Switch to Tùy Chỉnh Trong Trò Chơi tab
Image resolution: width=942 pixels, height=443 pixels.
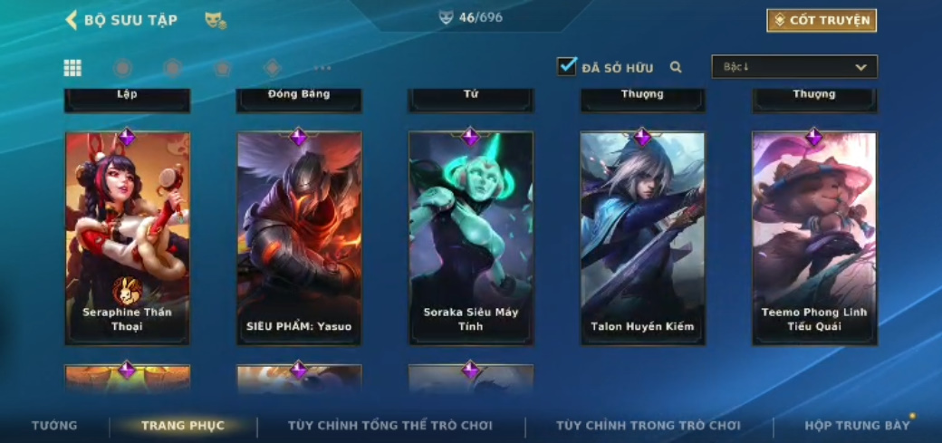649,426
